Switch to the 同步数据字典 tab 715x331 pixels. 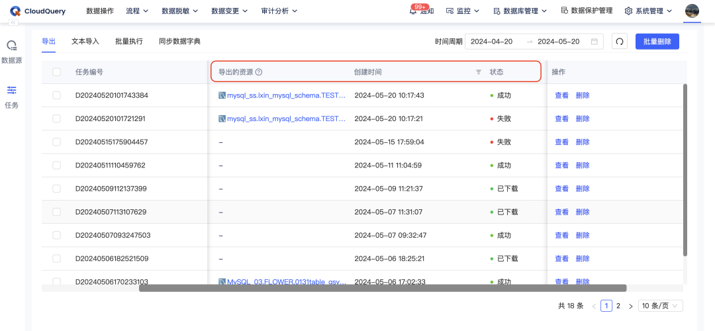[x=179, y=42]
